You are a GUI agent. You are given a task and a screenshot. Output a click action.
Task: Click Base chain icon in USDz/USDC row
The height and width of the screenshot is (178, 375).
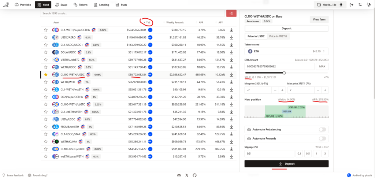150,119
